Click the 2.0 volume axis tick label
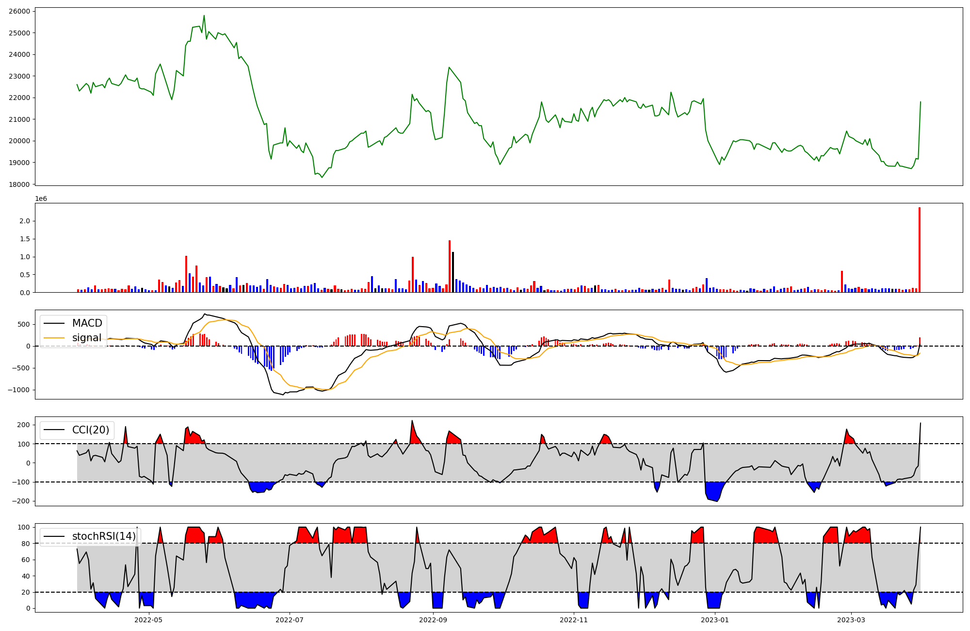 click(x=25, y=221)
